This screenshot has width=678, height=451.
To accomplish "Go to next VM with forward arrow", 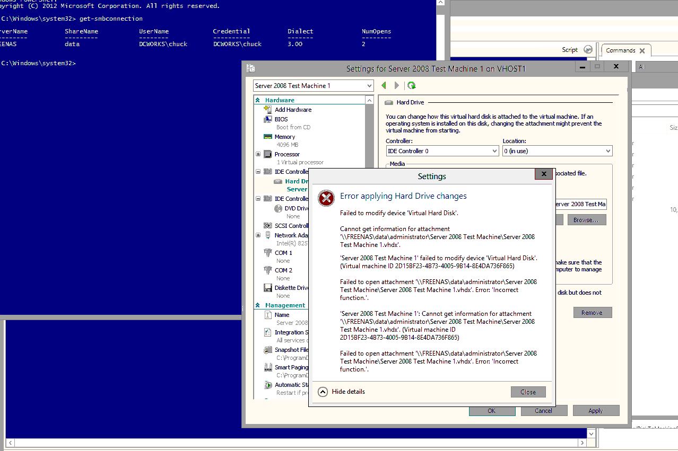I will [397, 85].
